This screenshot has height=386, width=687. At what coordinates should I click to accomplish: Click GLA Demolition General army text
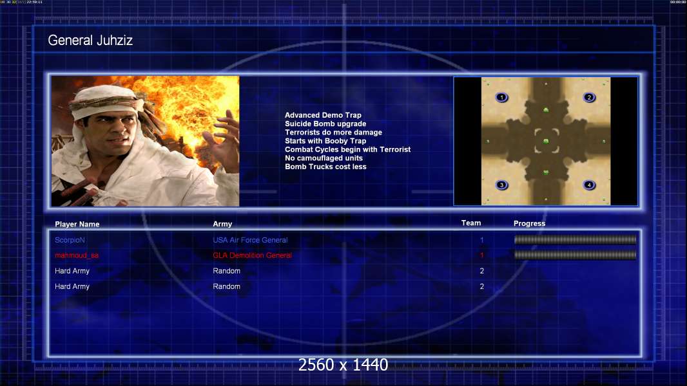tap(253, 255)
